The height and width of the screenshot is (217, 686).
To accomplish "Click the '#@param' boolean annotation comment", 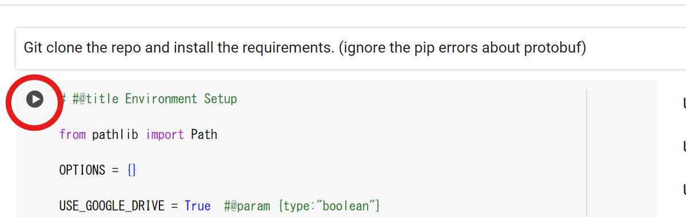I will point(302,206).
